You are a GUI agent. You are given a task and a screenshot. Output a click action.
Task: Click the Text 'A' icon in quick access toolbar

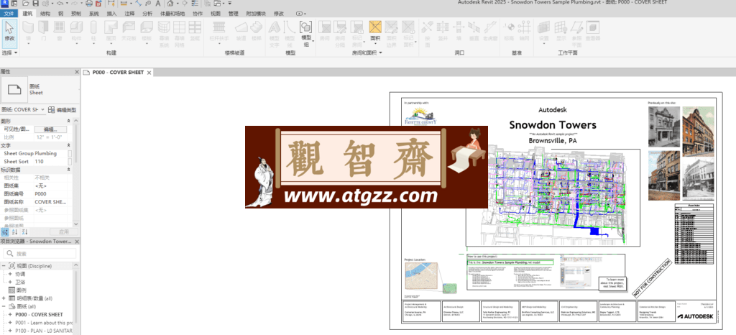pyautogui.click(x=159, y=4)
